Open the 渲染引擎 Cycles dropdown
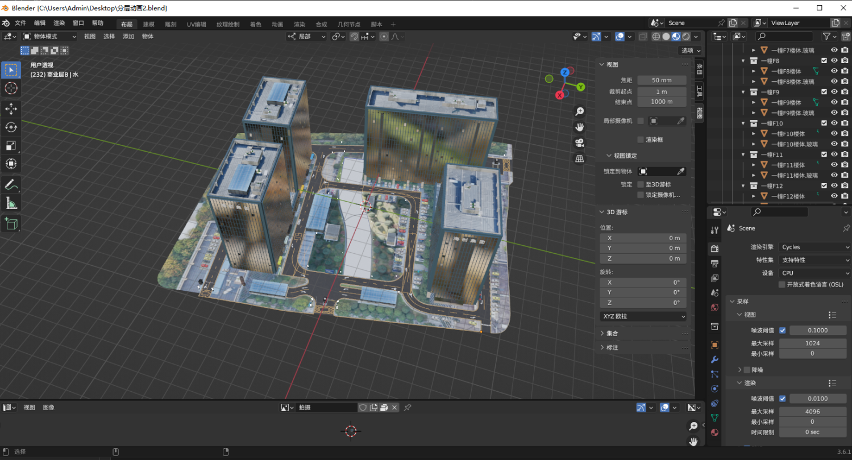 click(x=814, y=247)
